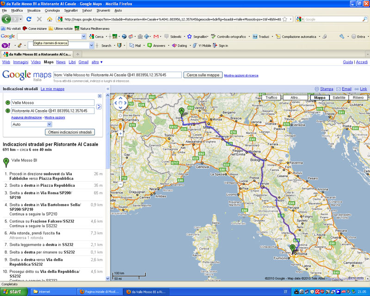Open the Modifica menu

click(17, 10)
